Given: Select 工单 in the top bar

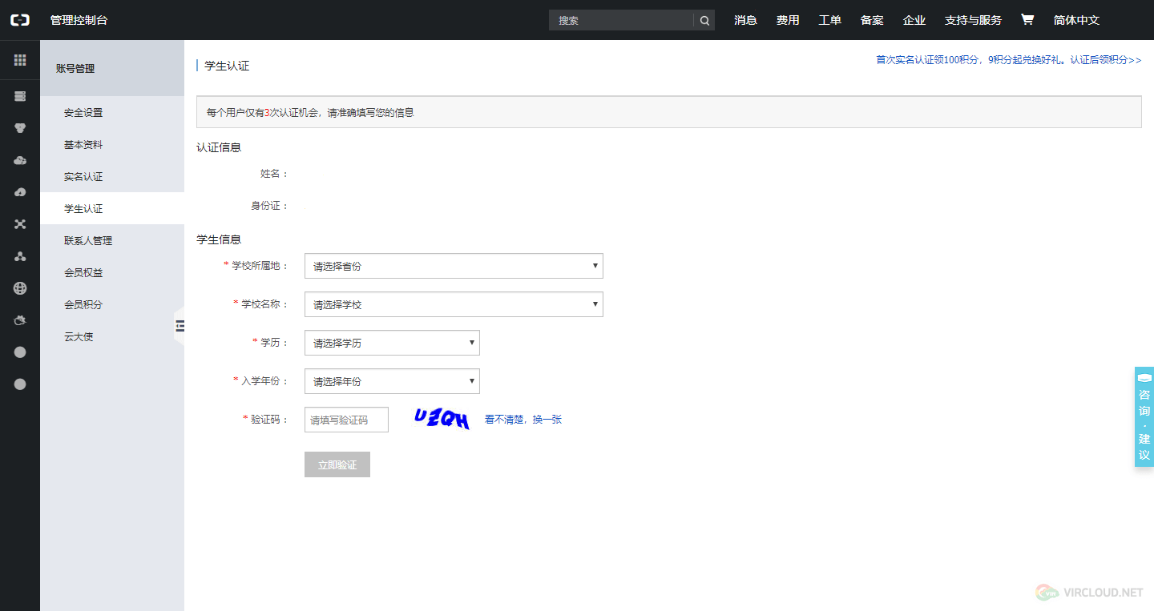Looking at the screenshot, I should click(829, 20).
